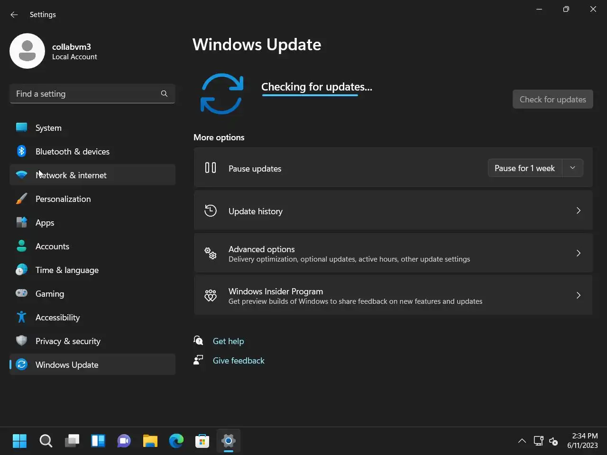Launch Microsoft Edge from taskbar
The width and height of the screenshot is (607, 455).
coord(176,441)
